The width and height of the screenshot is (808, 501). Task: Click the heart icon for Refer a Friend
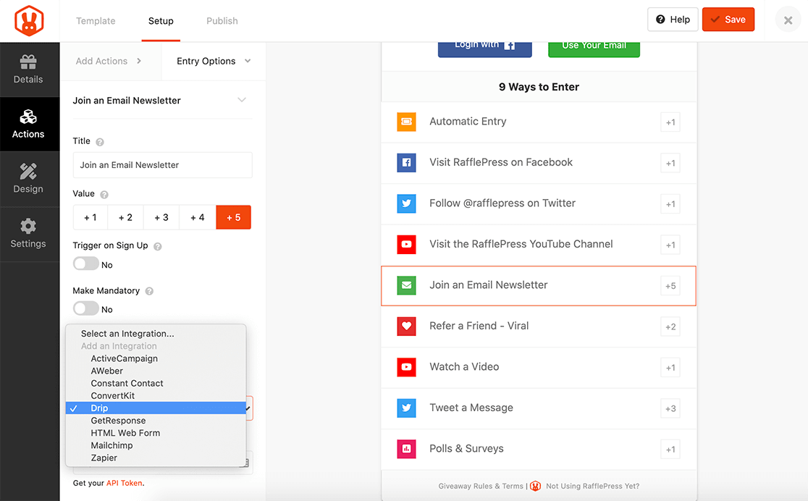407,326
